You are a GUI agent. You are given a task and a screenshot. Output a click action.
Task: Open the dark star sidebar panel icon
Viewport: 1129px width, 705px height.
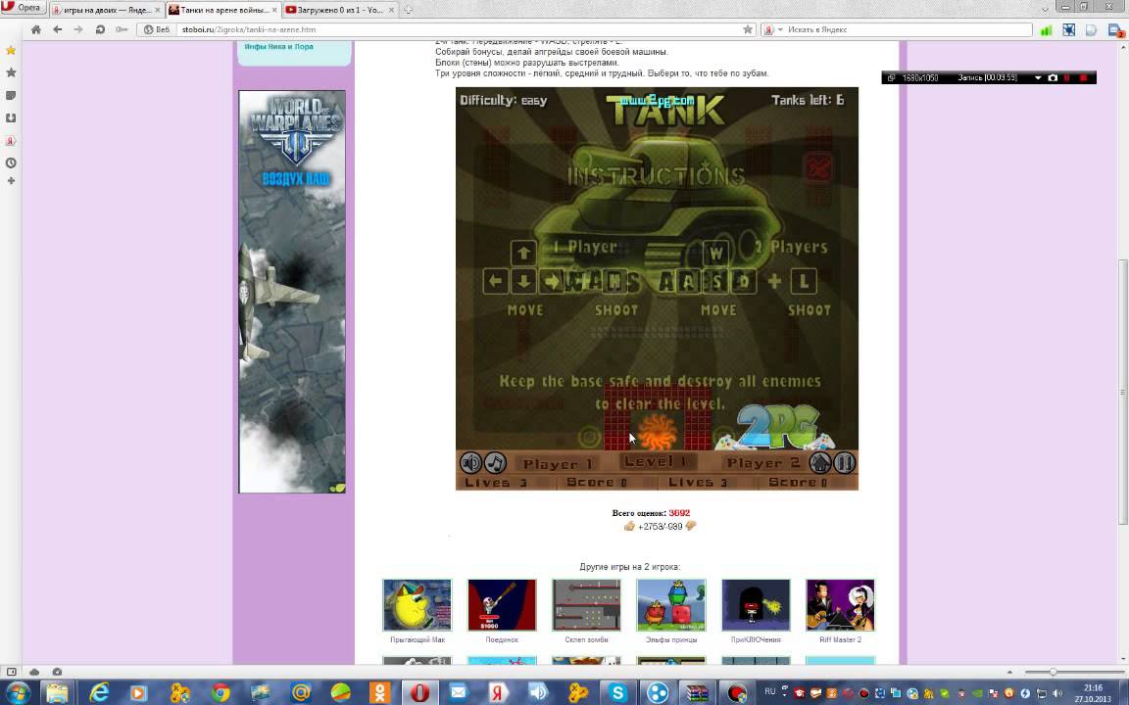click(x=11, y=72)
